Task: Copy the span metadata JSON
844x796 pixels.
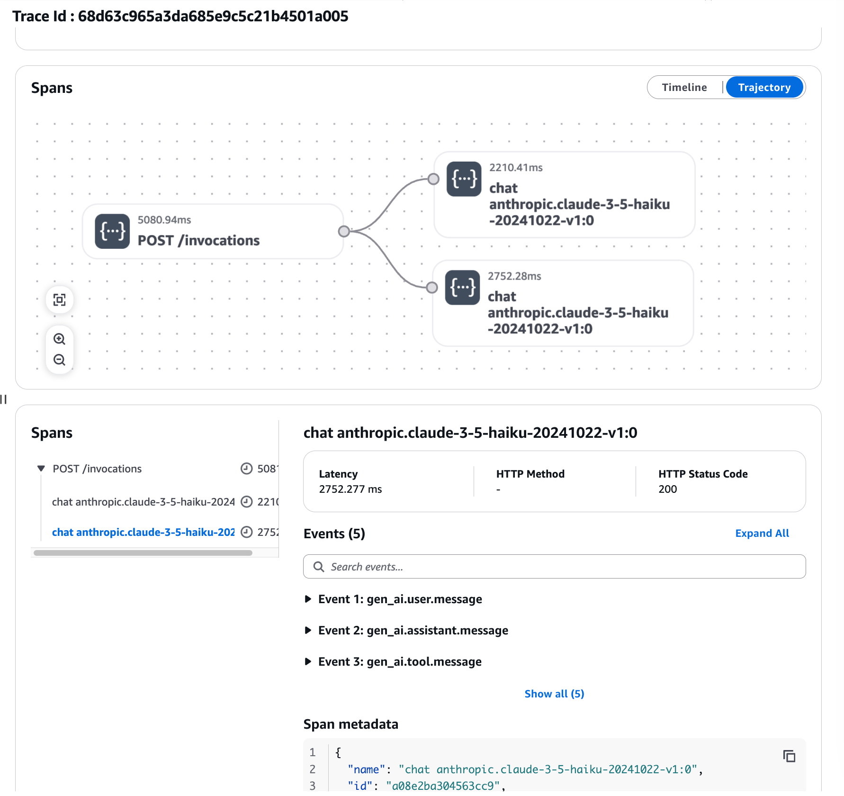Action: click(789, 756)
